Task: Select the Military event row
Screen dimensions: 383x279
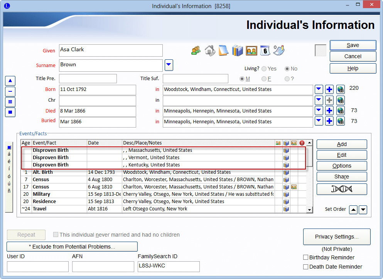Action: [164, 194]
